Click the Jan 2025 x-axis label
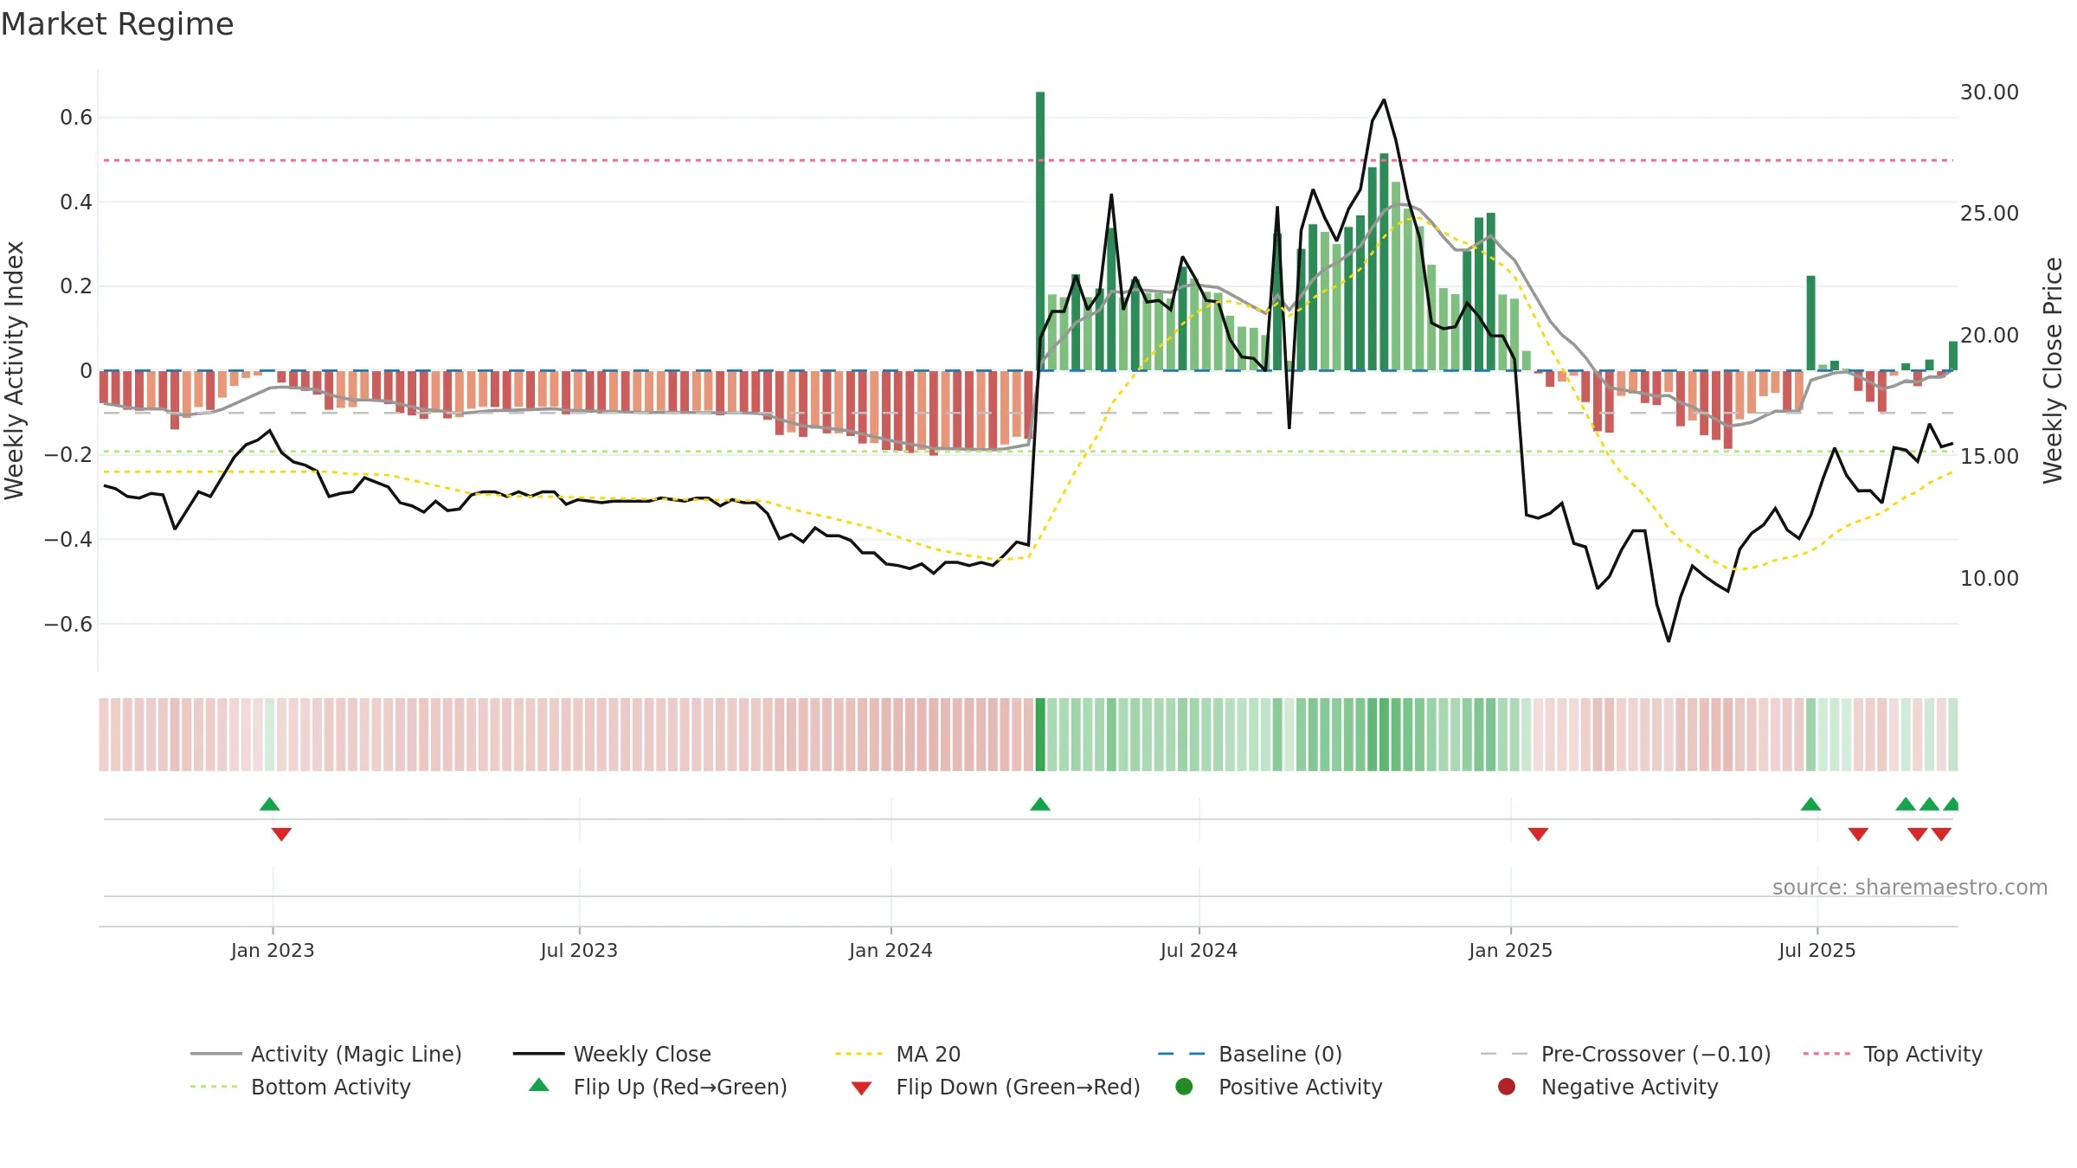2077x1168 pixels. tap(1510, 951)
